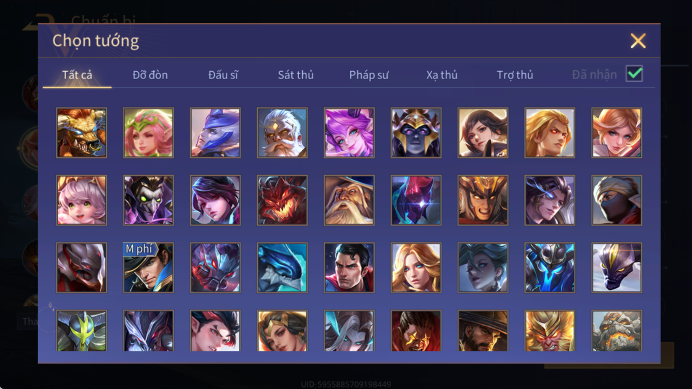Select the Superman hero portrait
This screenshot has height=389, width=692.
tap(349, 268)
